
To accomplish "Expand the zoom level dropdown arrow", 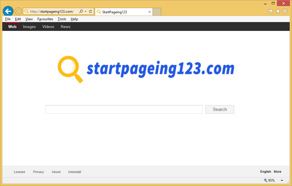I will coord(282,181).
